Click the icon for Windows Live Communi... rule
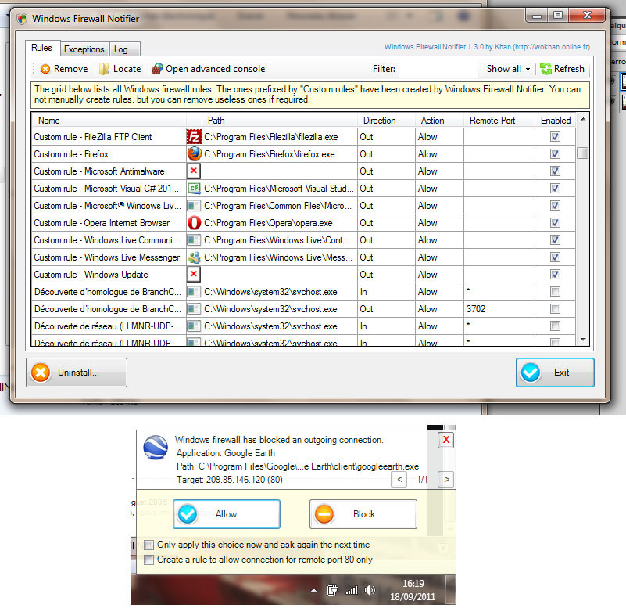The width and height of the screenshot is (626, 612). pyautogui.click(x=194, y=239)
